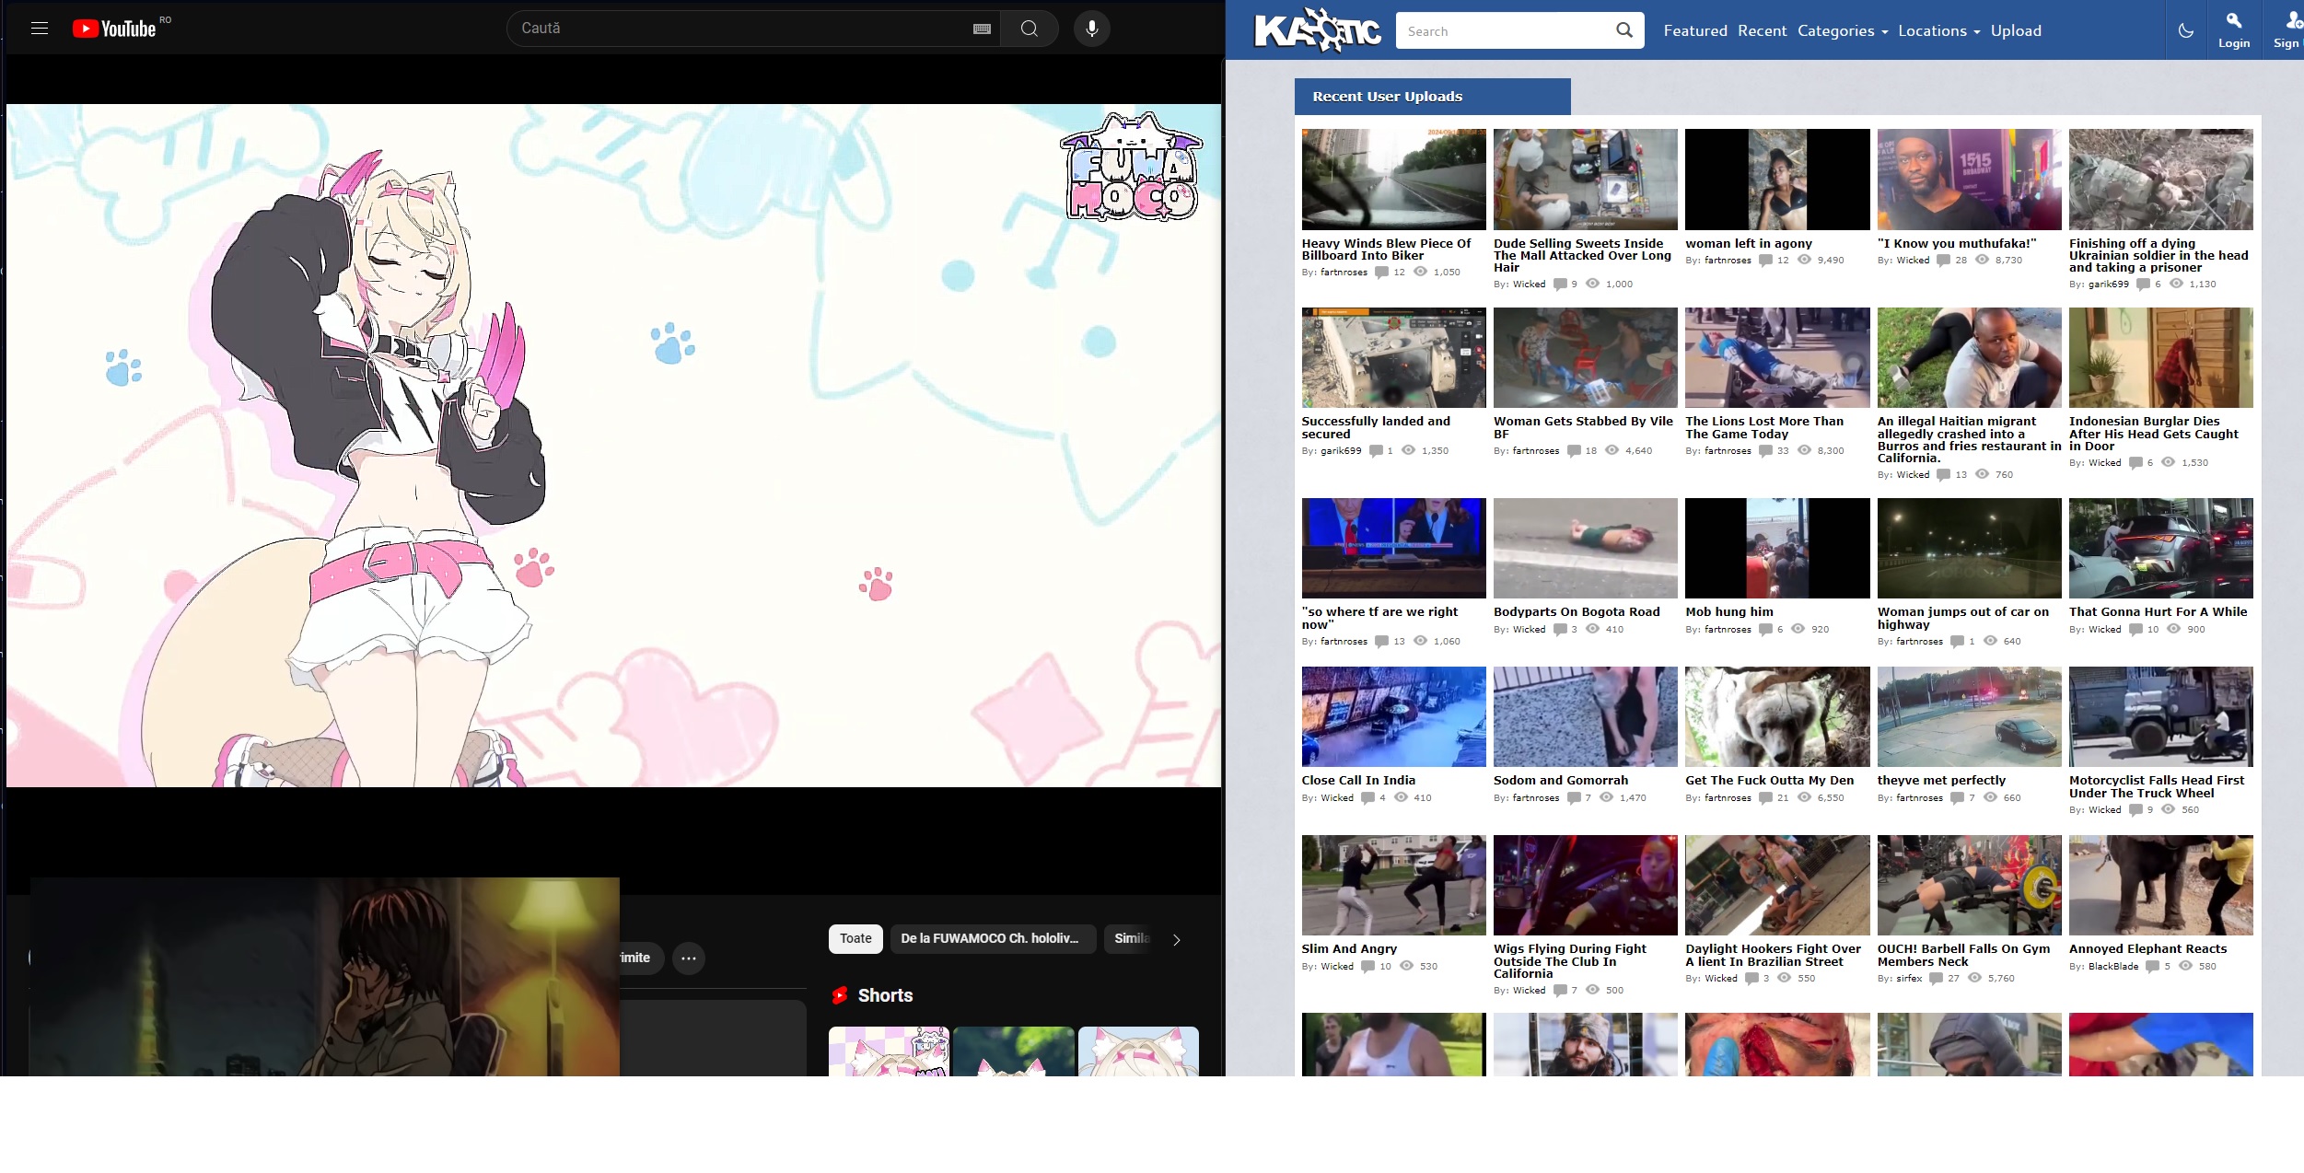Viewport: 2304px width, 1173px height.
Task: Open the Upload navigation link
Action: (x=2016, y=30)
